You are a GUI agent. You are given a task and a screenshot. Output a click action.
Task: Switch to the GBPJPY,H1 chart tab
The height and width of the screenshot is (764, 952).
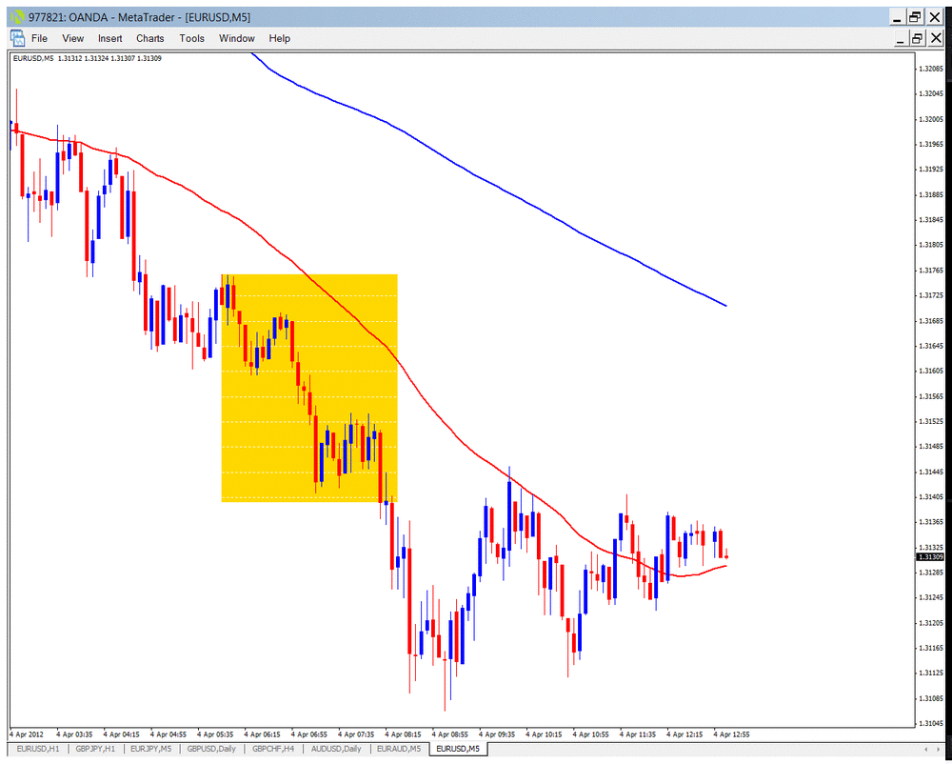[x=96, y=749]
